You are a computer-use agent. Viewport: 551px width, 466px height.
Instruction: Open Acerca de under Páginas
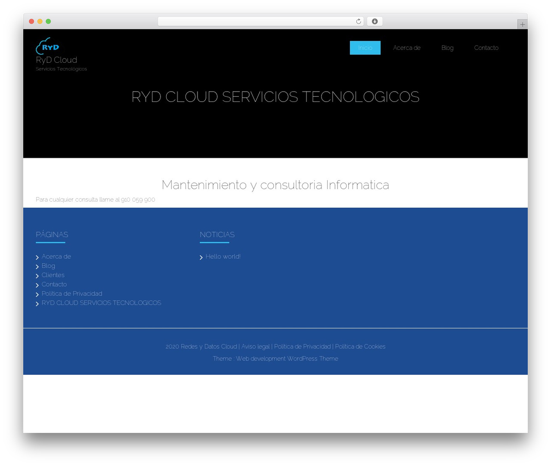point(56,257)
